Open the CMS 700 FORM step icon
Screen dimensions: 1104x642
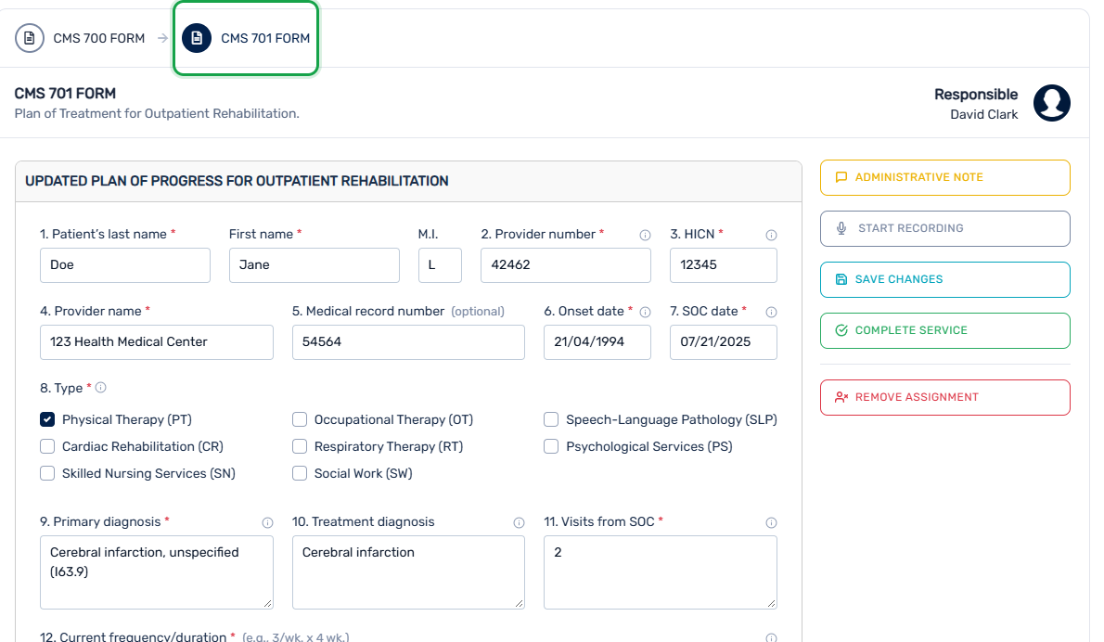click(30, 38)
